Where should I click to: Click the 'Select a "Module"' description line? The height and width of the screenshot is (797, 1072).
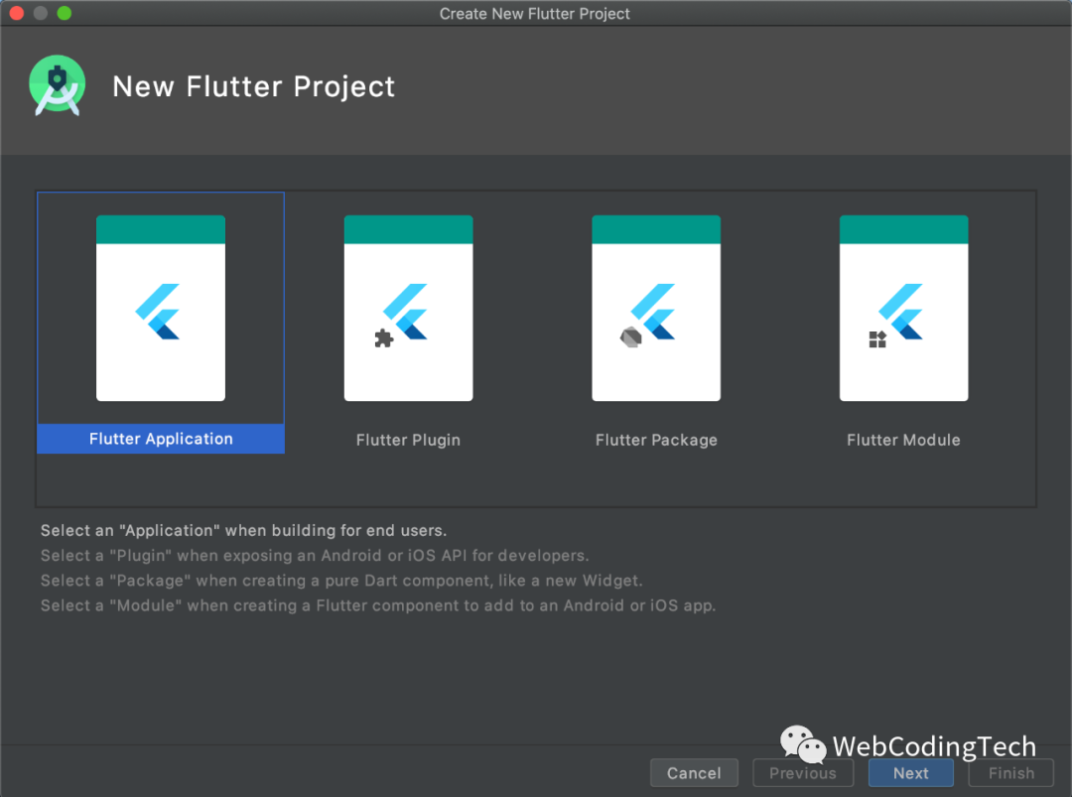click(378, 605)
